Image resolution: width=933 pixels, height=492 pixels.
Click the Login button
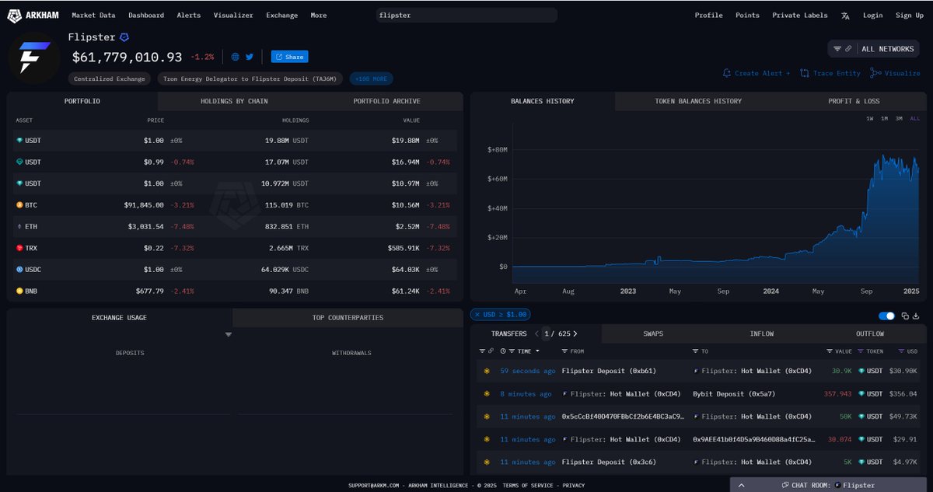click(873, 16)
